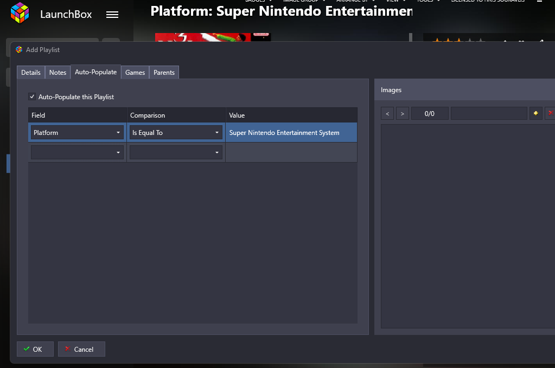Click the Add Playlist title text

43,50
